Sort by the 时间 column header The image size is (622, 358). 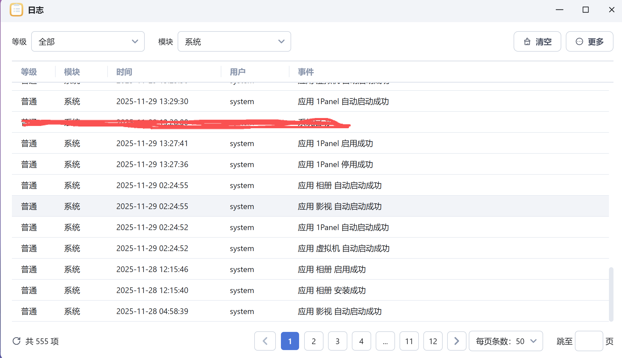pos(124,72)
